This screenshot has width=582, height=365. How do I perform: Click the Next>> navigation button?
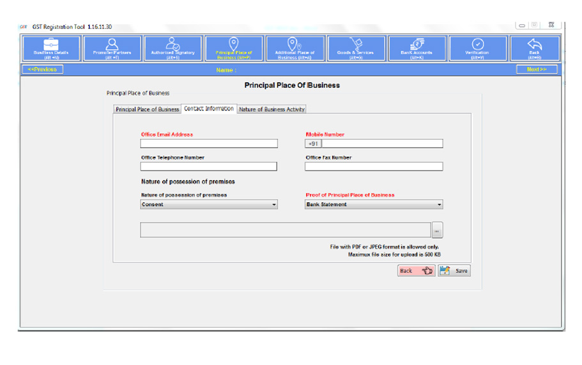click(x=536, y=70)
